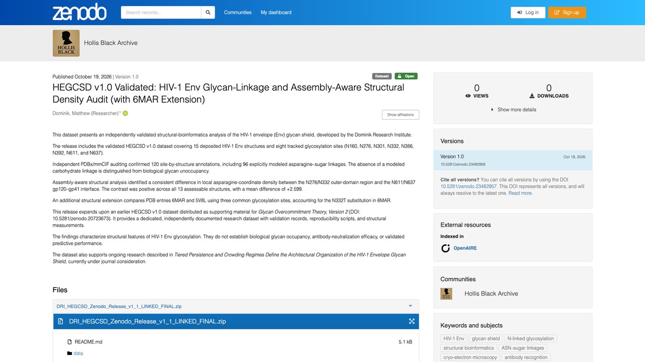Open the Communities menu item
Screen dimensions: 645x362
tap(238, 13)
